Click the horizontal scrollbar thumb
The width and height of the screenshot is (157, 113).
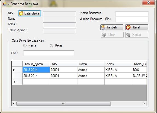63,103
